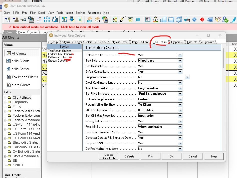
Task: Launch the blue 'ef' e-file wizard icon
Action: 64,20
